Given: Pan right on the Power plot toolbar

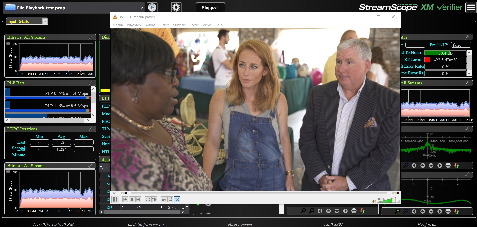Looking at the screenshot, I should click(440, 211).
